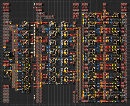This screenshot has height=106, width=130.
Task: Select the underground belt atop column 34
Action: pyautogui.click(x=104, y=5)
